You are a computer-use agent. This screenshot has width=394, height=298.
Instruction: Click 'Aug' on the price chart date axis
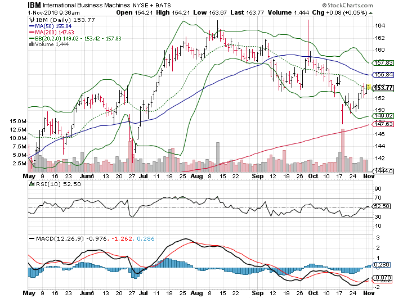pos(196,176)
